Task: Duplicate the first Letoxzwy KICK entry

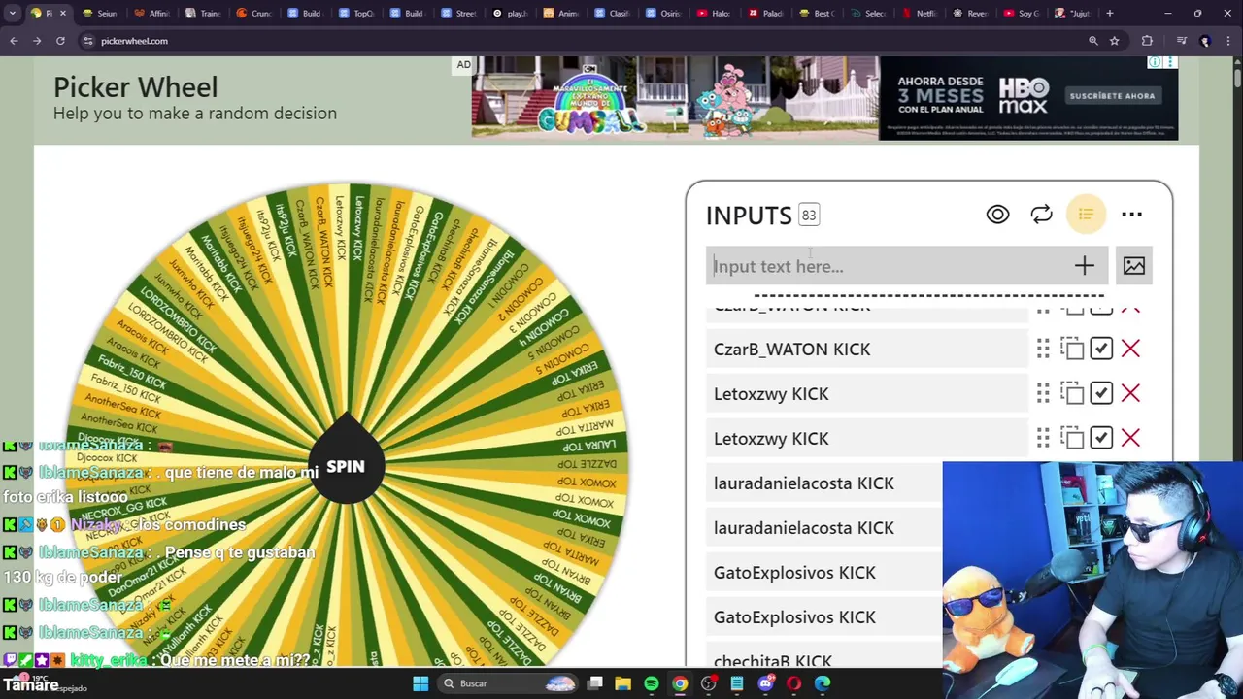Action: coord(1072,393)
